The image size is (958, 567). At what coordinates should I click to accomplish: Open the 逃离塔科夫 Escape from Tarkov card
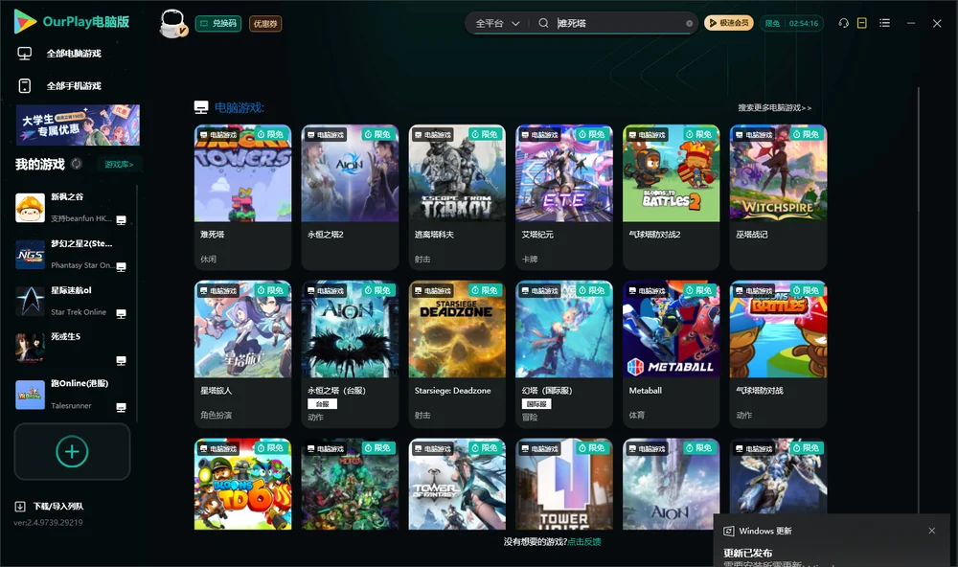coord(457,197)
